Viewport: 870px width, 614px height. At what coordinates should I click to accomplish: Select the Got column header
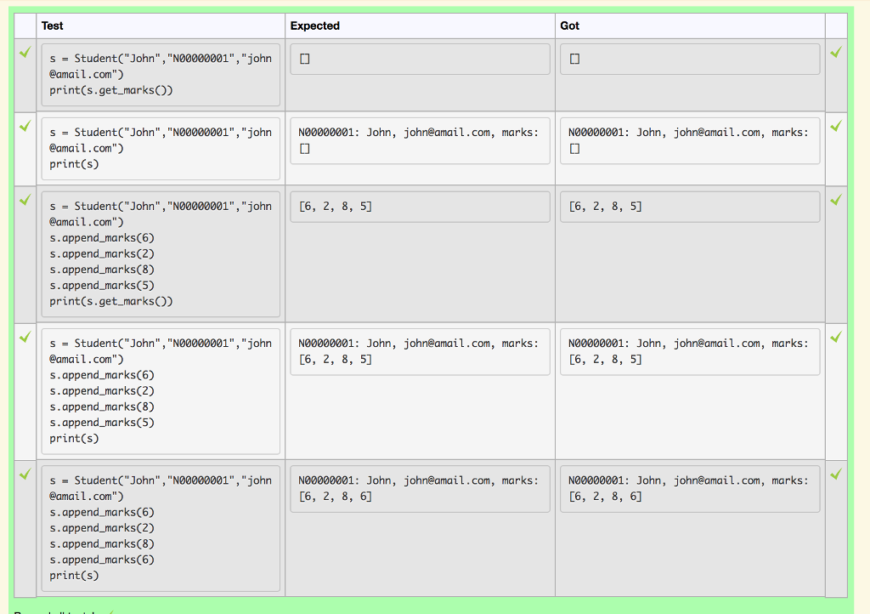570,26
